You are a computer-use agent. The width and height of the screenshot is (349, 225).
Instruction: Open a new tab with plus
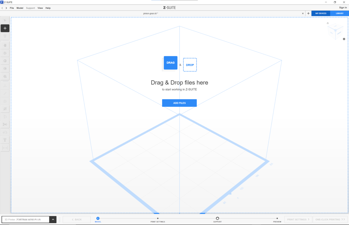pos(308,13)
